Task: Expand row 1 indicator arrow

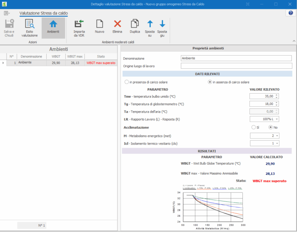Action: click(x=3, y=63)
